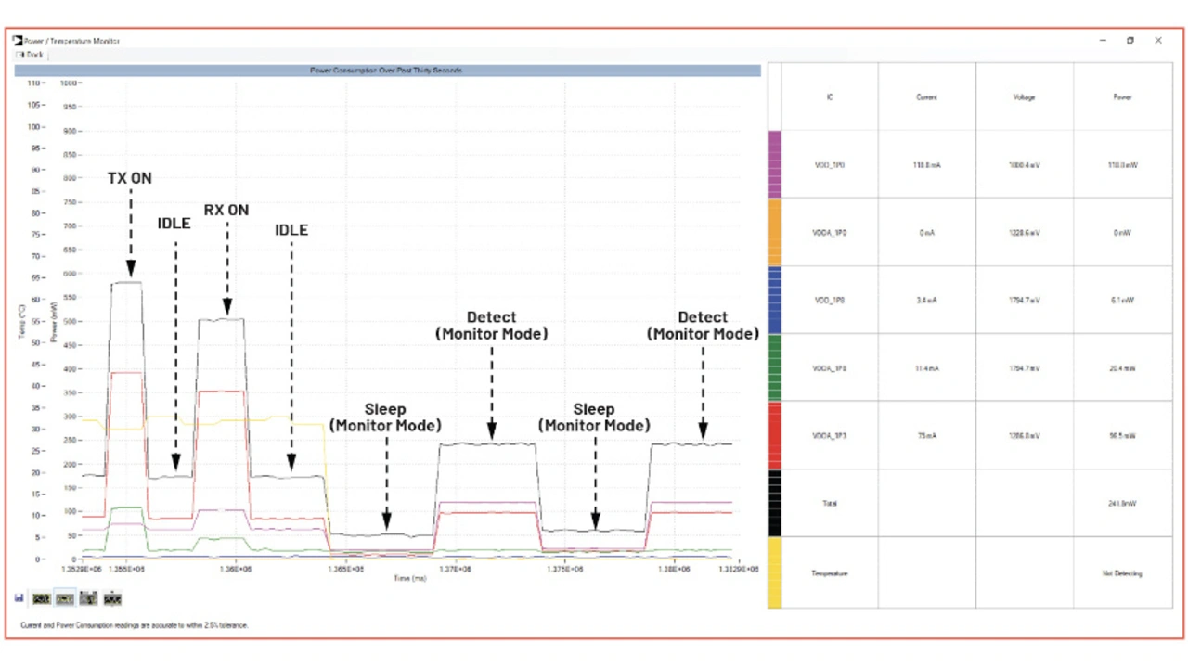Click the Current column header
The height and width of the screenshot is (668, 1188).
click(926, 97)
